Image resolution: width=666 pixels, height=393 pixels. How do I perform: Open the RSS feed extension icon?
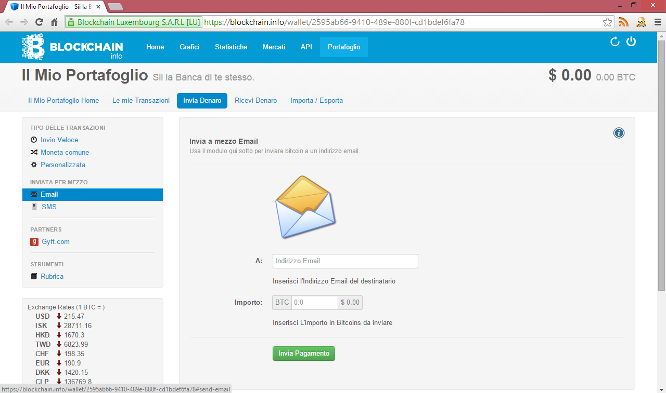[x=623, y=22]
